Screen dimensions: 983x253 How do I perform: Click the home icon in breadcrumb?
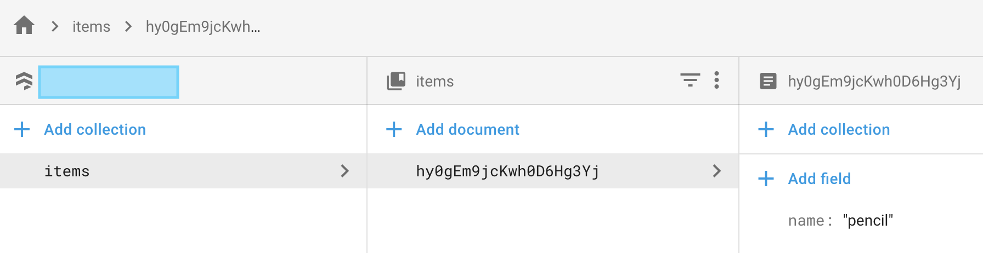point(24,26)
